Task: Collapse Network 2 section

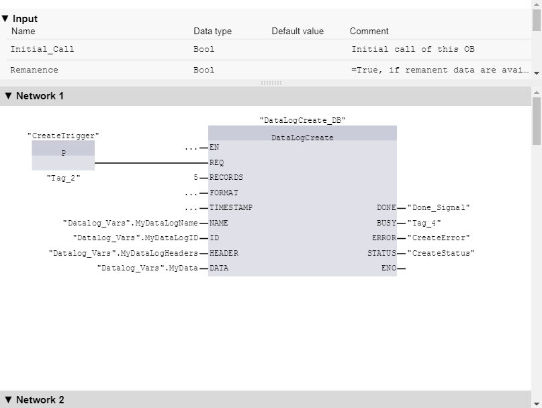Action: [8, 400]
